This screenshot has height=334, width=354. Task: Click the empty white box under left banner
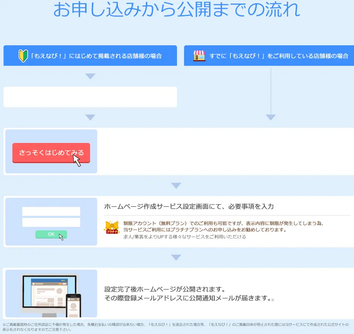[90, 97]
